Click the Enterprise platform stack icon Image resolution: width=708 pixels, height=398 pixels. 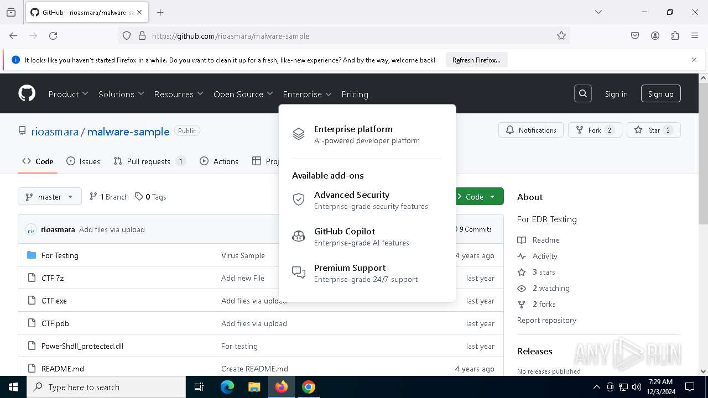click(x=299, y=134)
